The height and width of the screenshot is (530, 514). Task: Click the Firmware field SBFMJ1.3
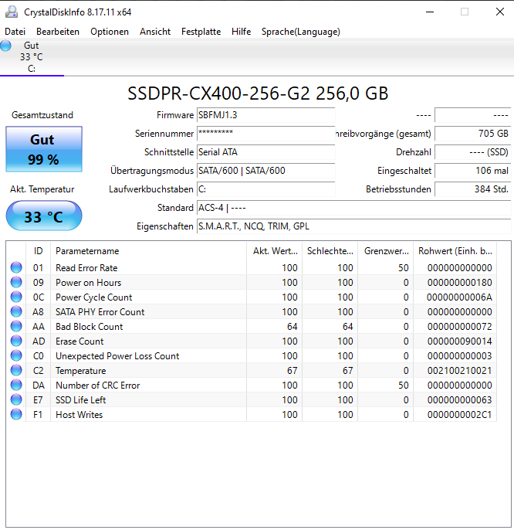click(265, 115)
